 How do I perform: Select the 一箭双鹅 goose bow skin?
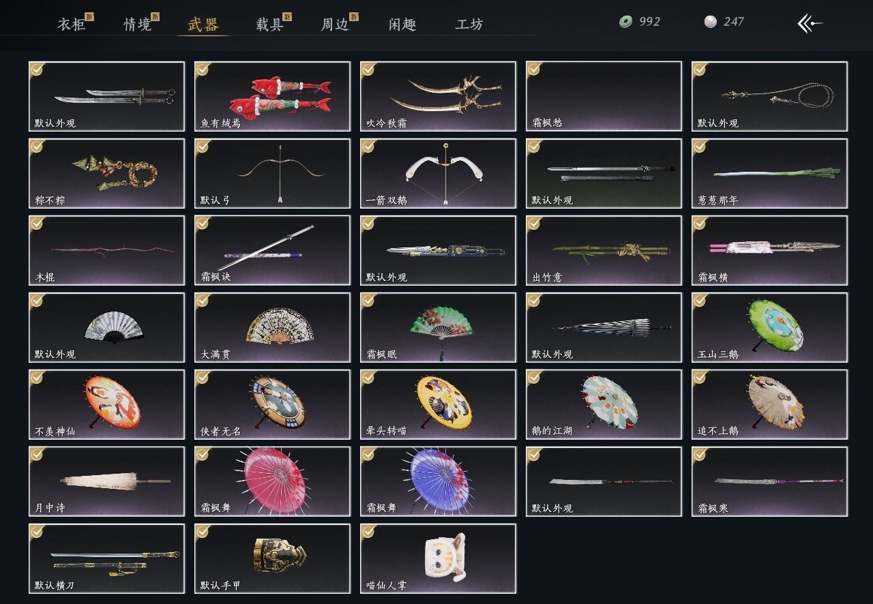(438, 173)
